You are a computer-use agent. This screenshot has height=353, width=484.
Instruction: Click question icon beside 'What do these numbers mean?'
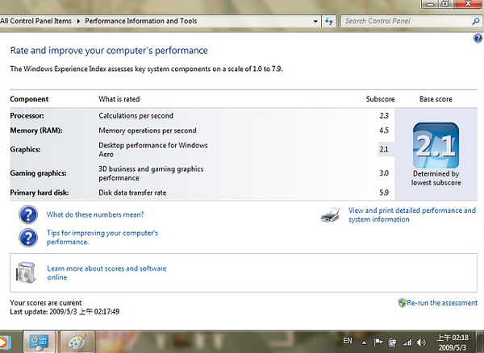coord(28,214)
